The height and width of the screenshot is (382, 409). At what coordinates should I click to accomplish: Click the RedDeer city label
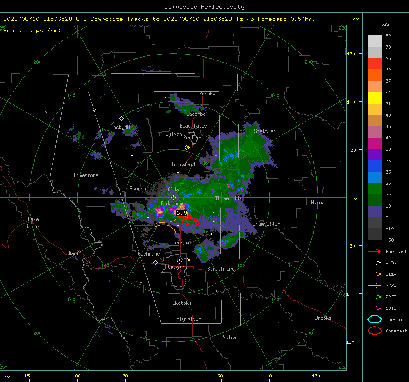click(193, 138)
